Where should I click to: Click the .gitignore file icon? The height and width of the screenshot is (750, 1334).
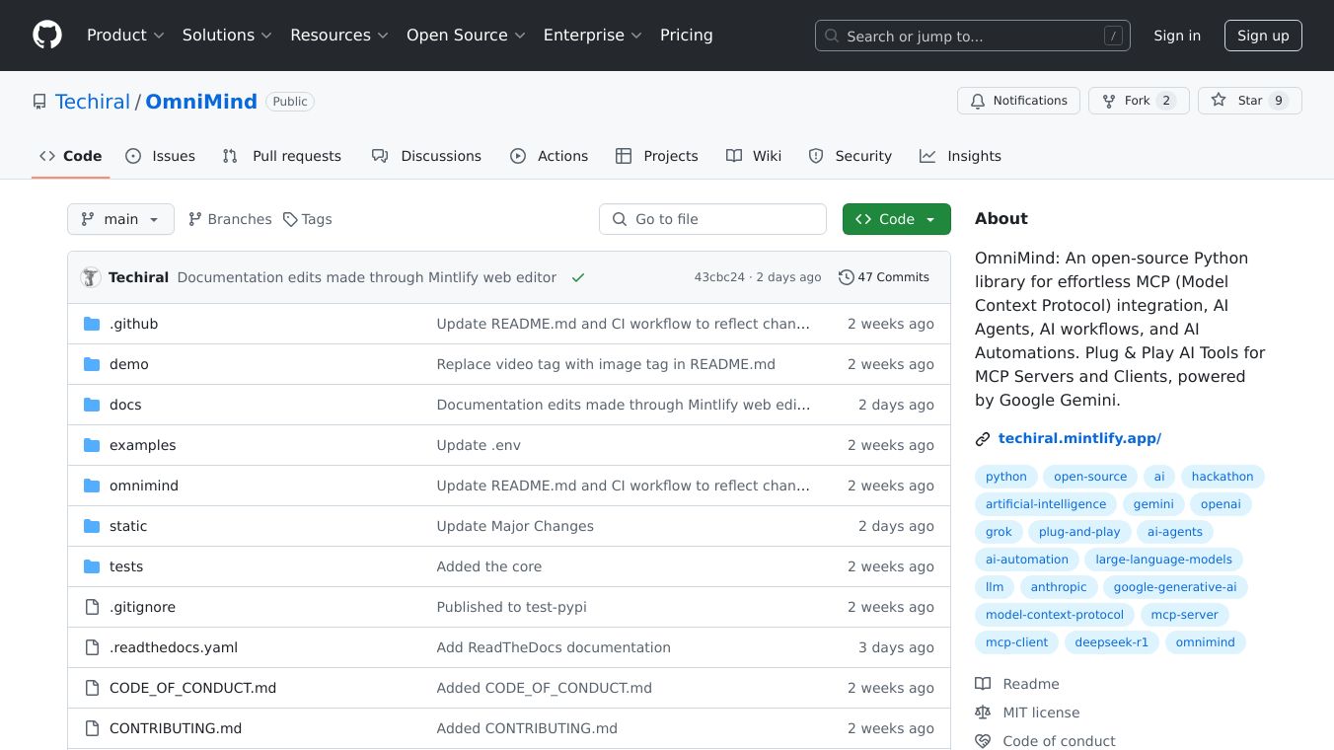click(92, 607)
